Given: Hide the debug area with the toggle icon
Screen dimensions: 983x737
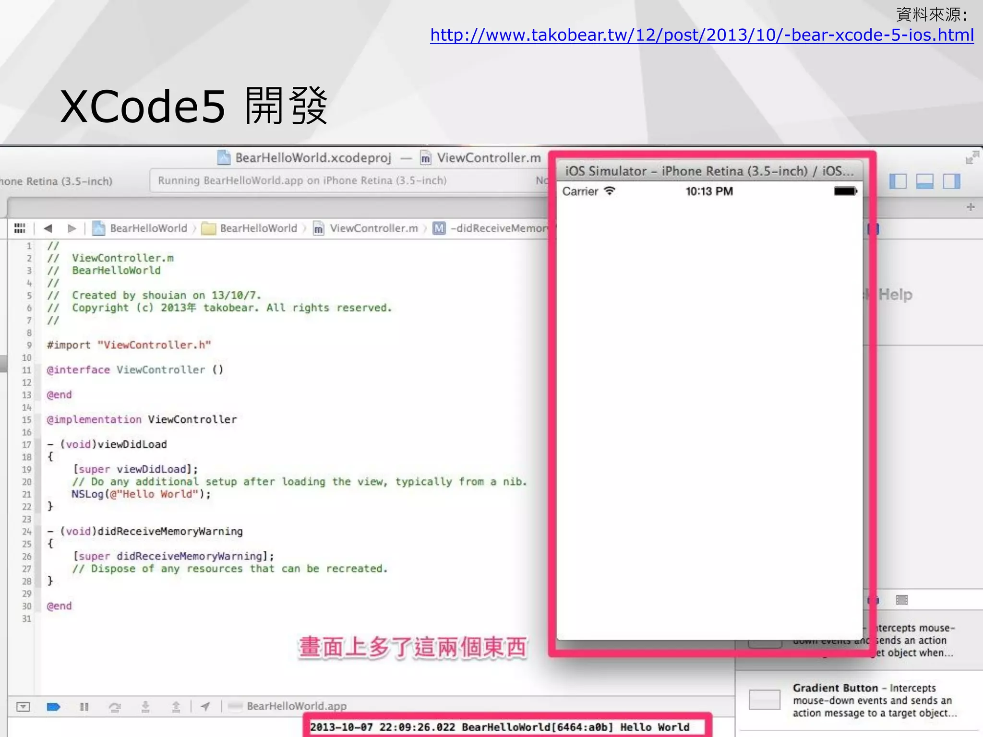Looking at the screenshot, I should click(x=23, y=706).
